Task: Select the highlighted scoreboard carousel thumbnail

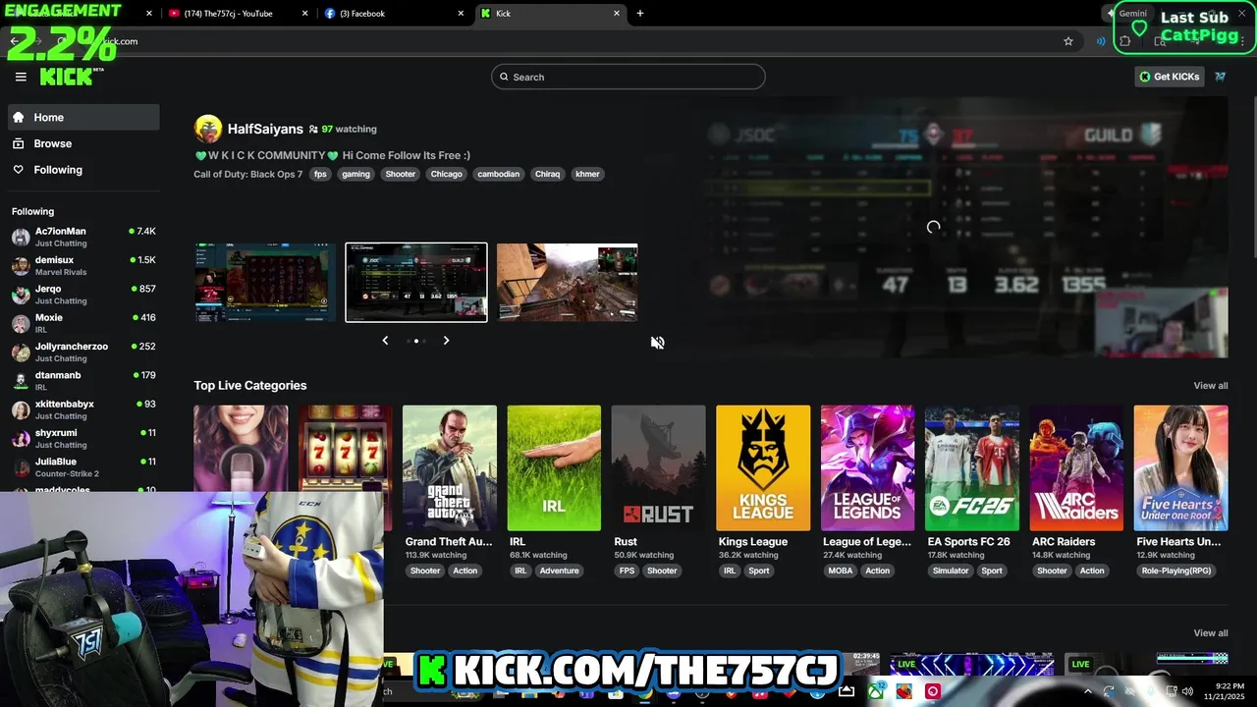Action: [x=416, y=283]
